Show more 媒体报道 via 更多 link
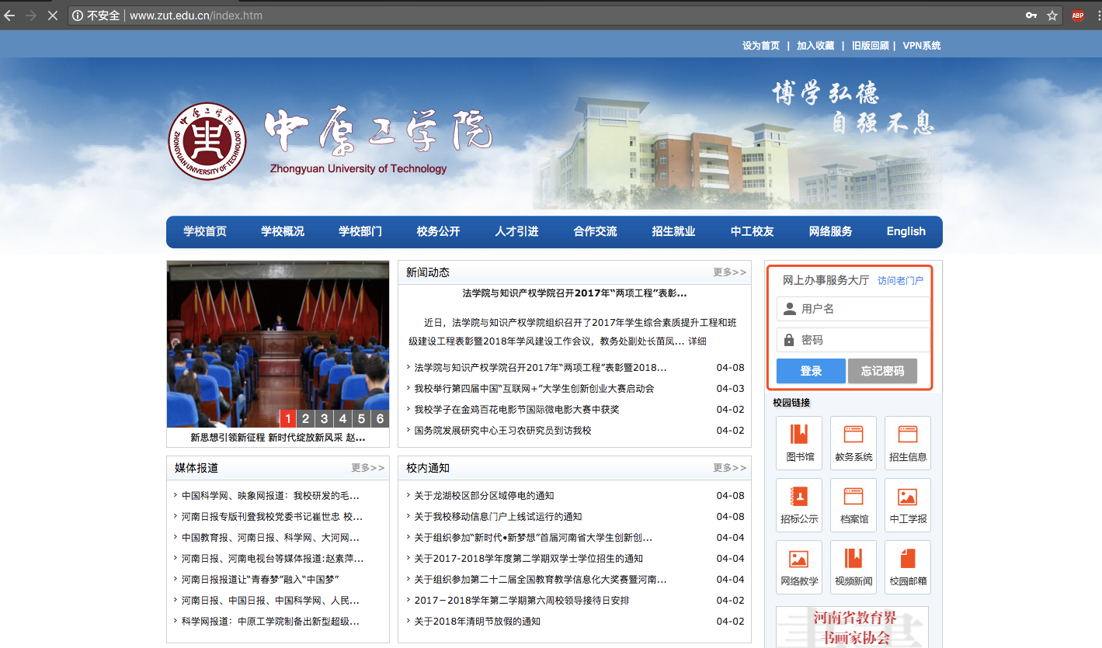The height and width of the screenshot is (648, 1102). pyautogui.click(x=367, y=468)
